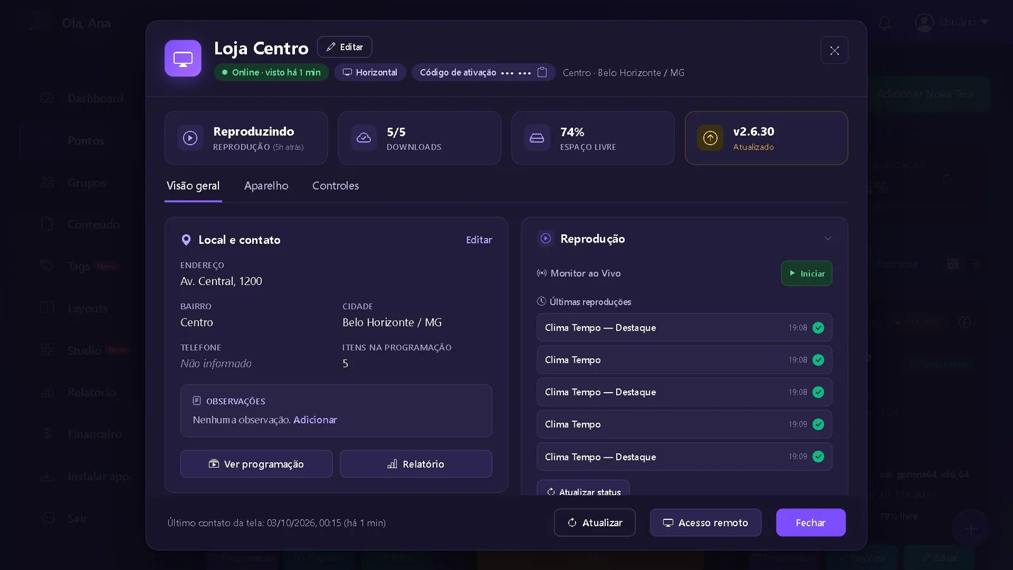Select first Clima Tempo — Destaque 19:08 row
The height and width of the screenshot is (570, 1013).
tap(684, 327)
